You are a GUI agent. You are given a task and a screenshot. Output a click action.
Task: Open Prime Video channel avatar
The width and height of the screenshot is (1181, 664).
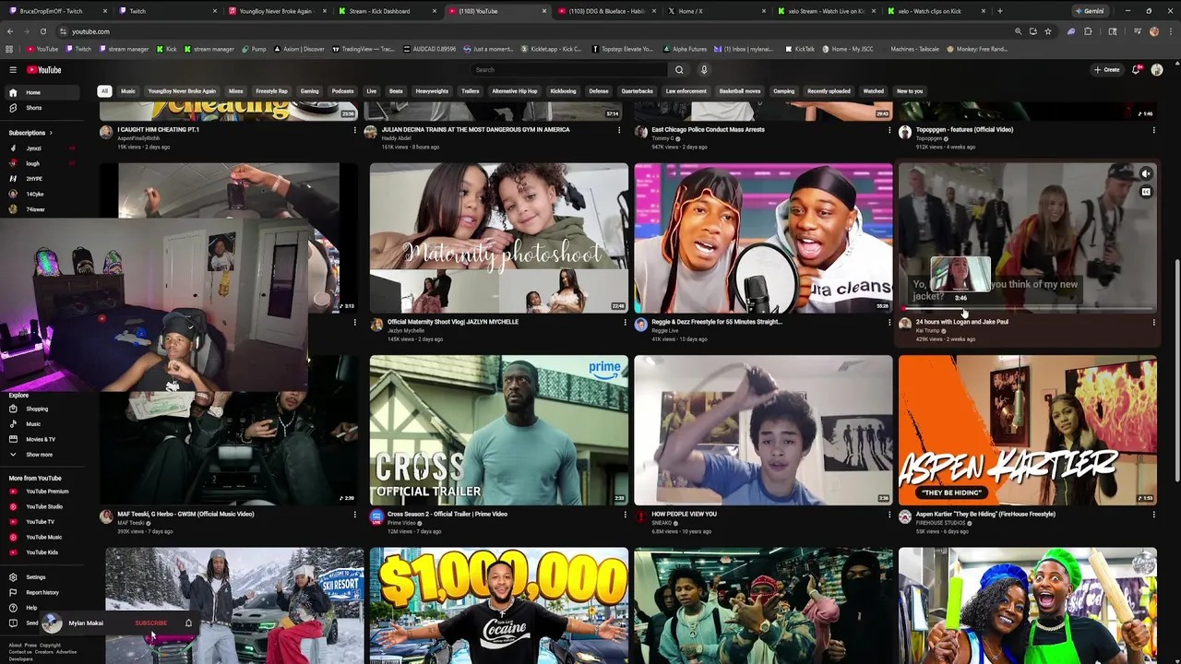[376, 517]
